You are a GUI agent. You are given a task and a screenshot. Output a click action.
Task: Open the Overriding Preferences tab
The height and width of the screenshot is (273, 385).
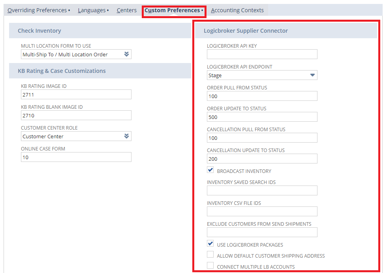(x=38, y=10)
